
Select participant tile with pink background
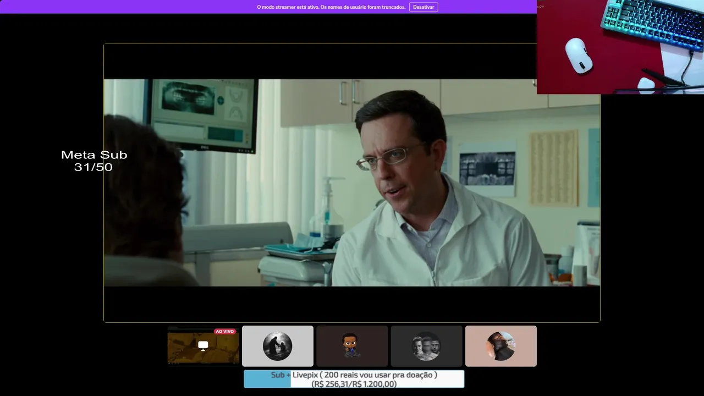[501, 346]
